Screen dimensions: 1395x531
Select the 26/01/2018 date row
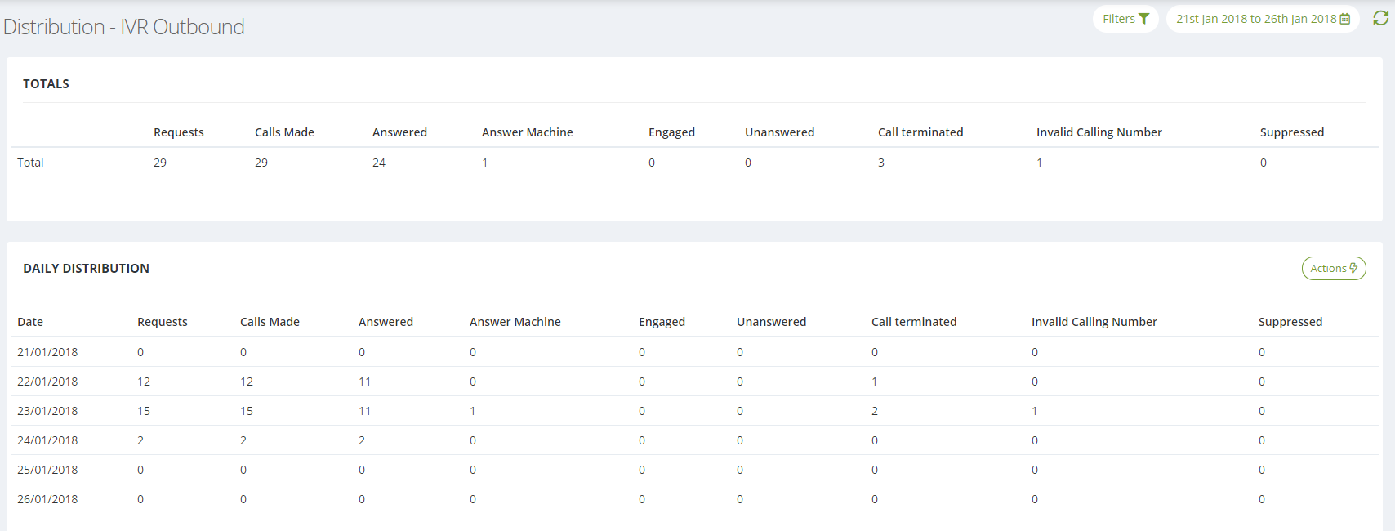693,499
